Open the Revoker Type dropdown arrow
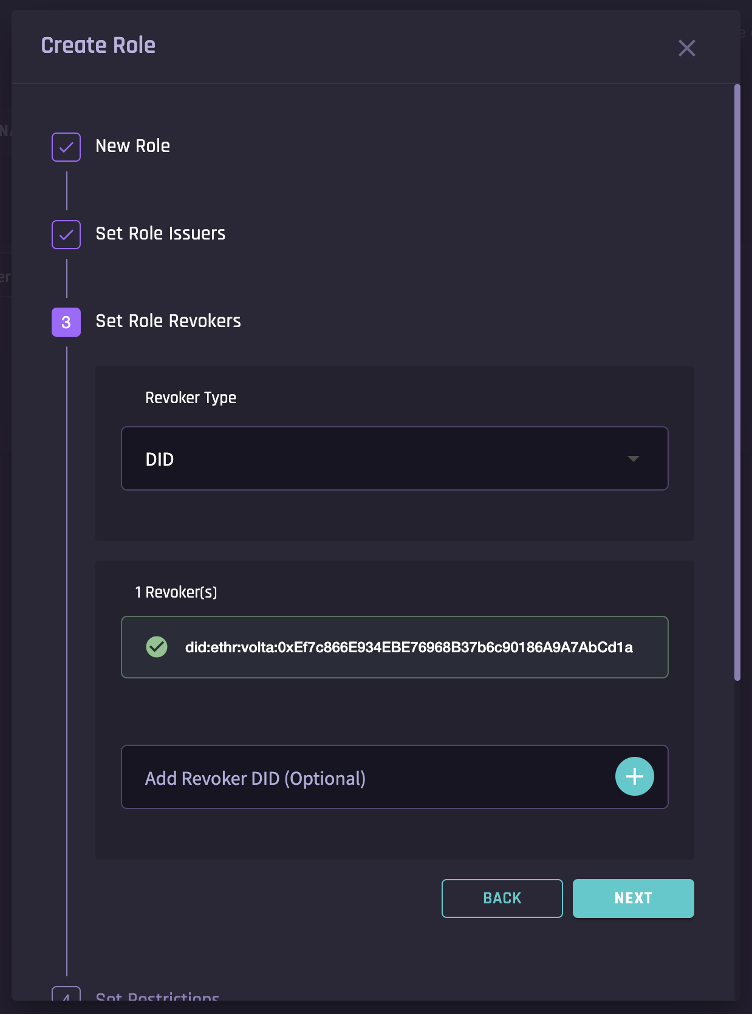Screen dimensions: 752x1014 633,459
